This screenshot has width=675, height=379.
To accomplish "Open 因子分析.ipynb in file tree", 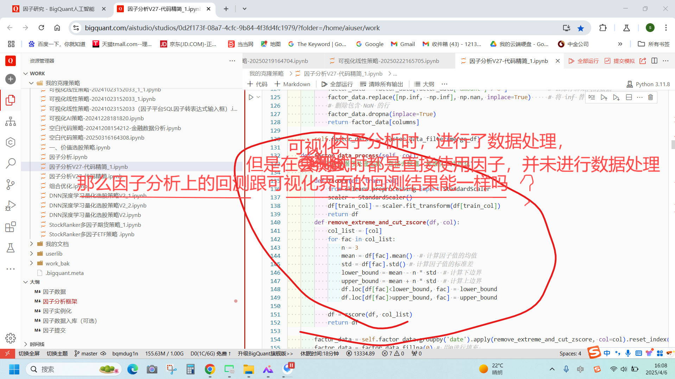I will 68,157.
